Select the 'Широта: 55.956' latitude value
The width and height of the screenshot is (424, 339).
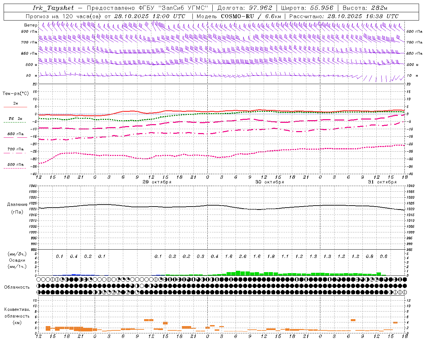(x=307, y=8)
